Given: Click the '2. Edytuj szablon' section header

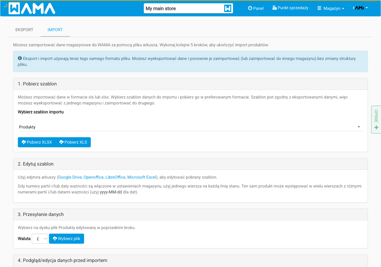Looking at the screenshot, I should click(190, 164).
